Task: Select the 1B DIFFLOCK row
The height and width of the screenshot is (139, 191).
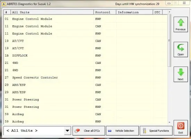Action: pyautogui.click(x=85, y=55)
